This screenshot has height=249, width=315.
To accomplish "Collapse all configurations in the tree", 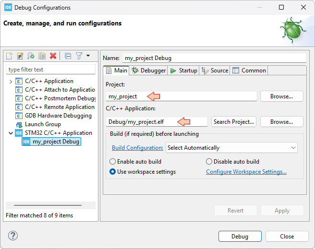I will click(68, 56).
